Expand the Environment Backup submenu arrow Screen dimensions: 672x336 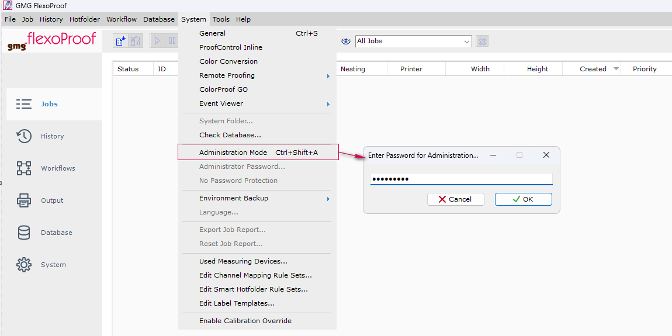(x=328, y=199)
